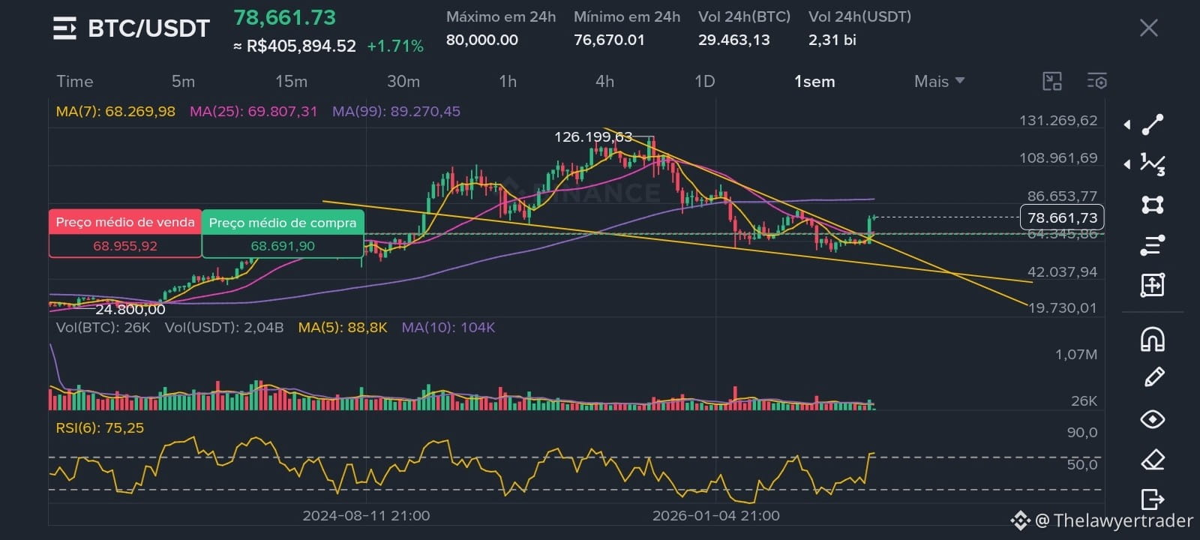Click the 68.955,92 sell average value
The height and width of the screenshot is (540, 1200).
point(125,246)
